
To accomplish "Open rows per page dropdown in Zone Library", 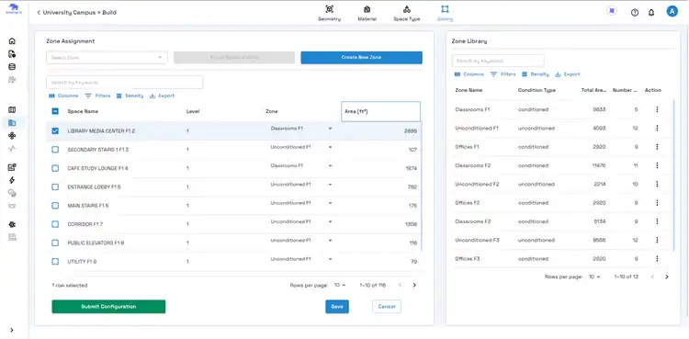I will click(594, 277).
